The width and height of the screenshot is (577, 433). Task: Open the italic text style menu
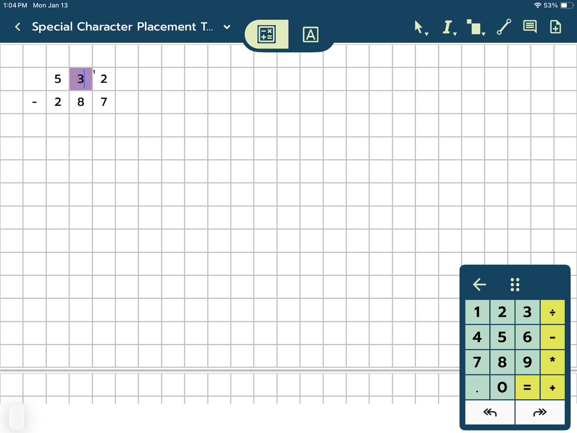point(448,27)
